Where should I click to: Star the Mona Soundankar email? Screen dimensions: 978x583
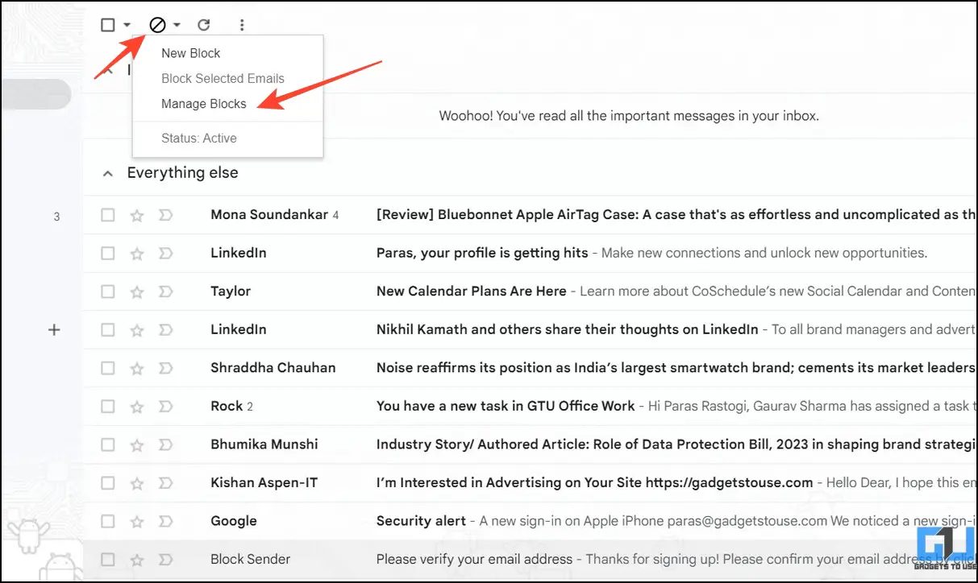(137, 215)
